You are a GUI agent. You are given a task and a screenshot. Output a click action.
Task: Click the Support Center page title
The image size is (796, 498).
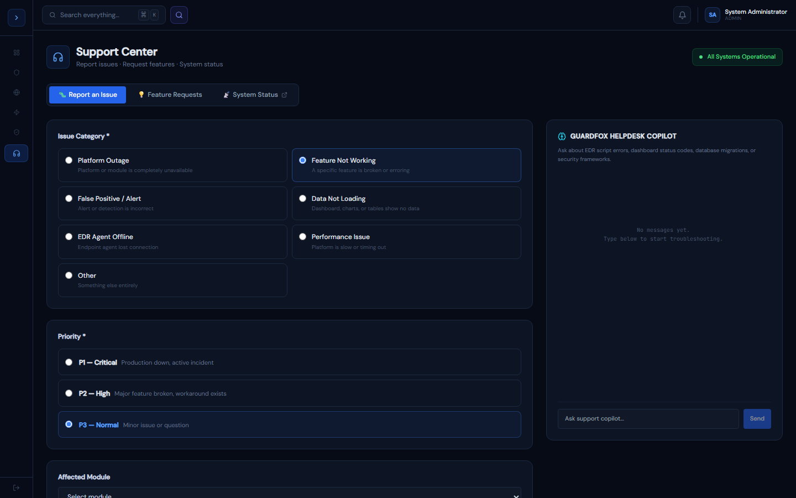point(117,52)
